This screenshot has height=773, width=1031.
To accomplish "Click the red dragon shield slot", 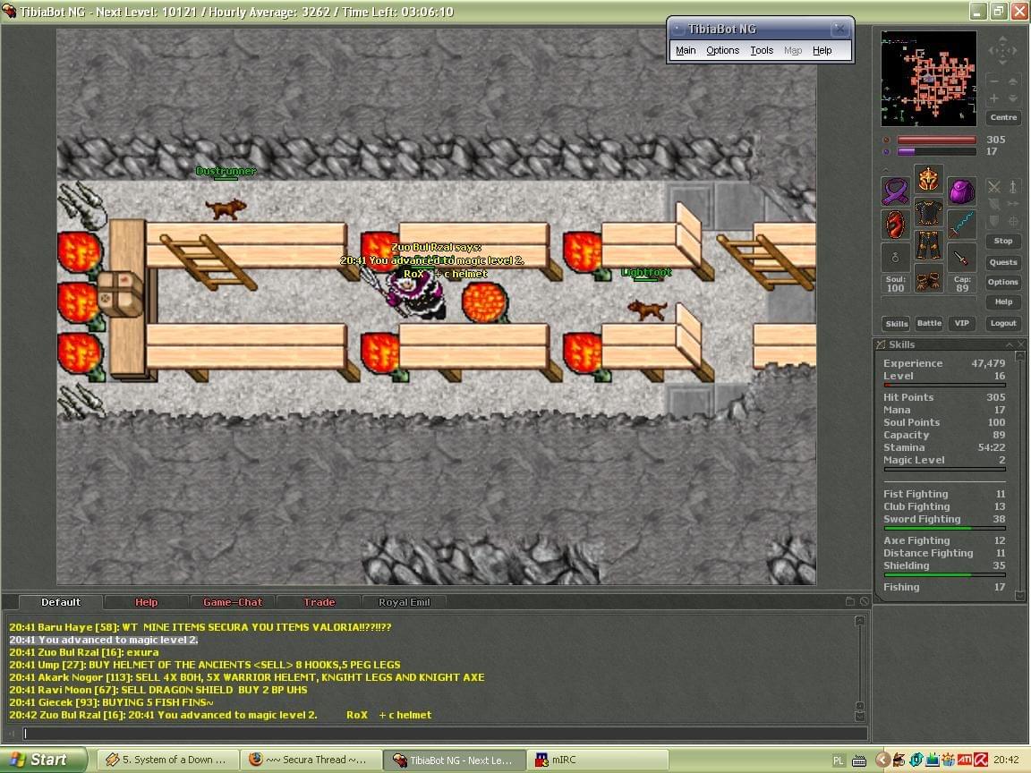I will (896, 225).
